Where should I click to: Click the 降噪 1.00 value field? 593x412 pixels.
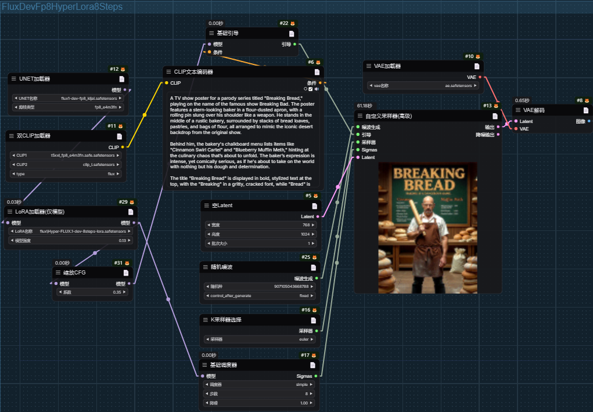260,403
